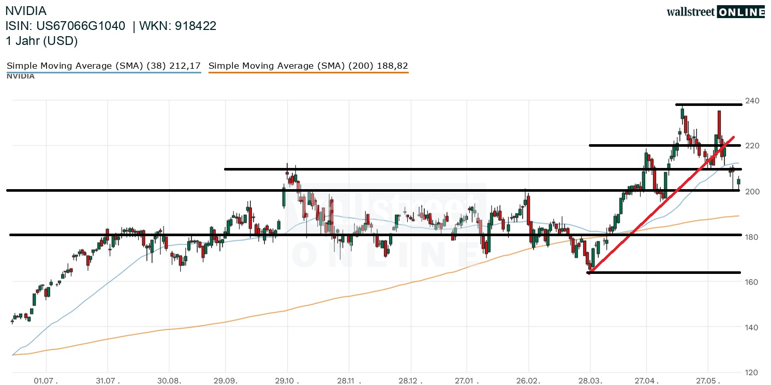
Task: Click the wallstreet ONLINE logo
Action: point(716,11)
